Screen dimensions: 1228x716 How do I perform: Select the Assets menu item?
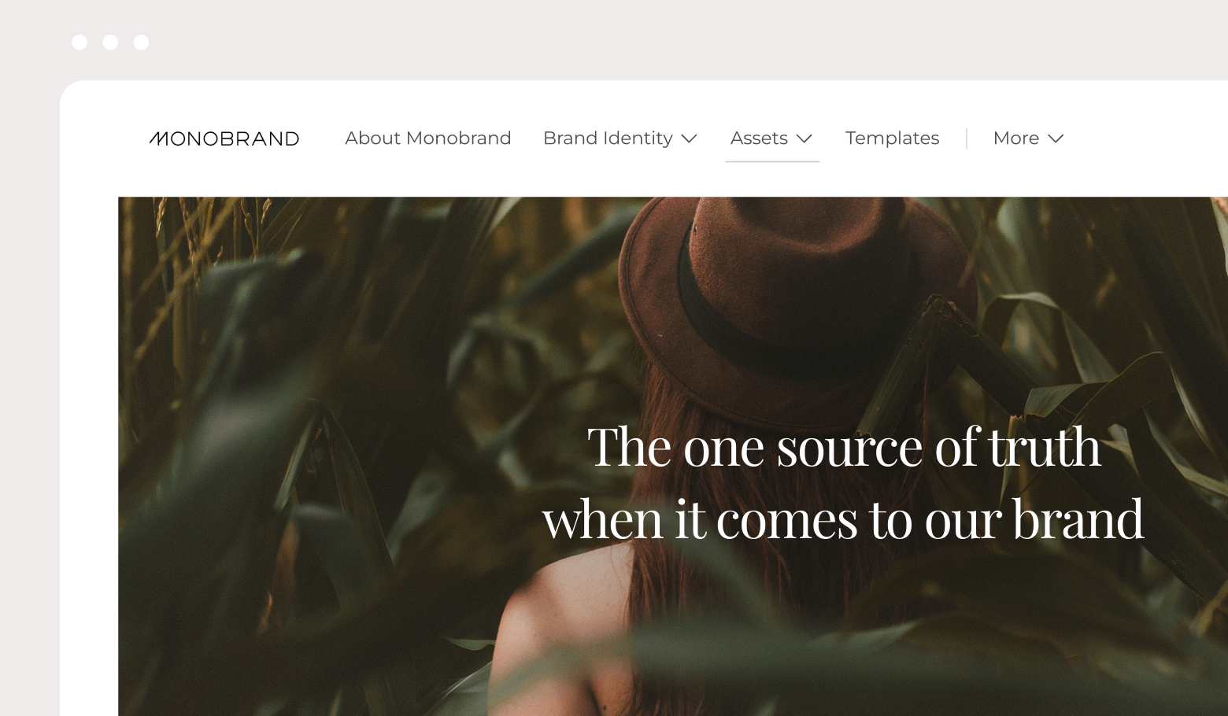click(x=771, y=138)
